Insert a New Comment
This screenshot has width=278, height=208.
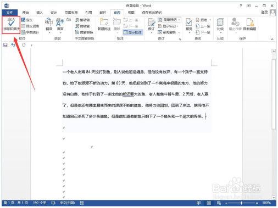[104, 25]
